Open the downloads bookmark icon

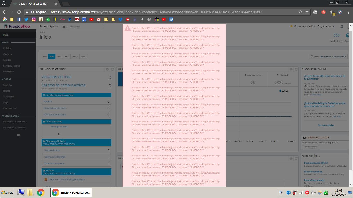tap(142, 19)
